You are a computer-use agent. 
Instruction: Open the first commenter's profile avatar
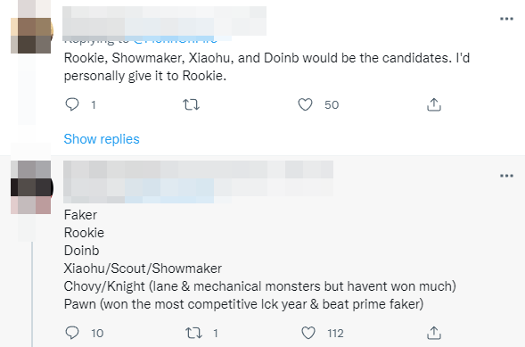pos(31,27)
